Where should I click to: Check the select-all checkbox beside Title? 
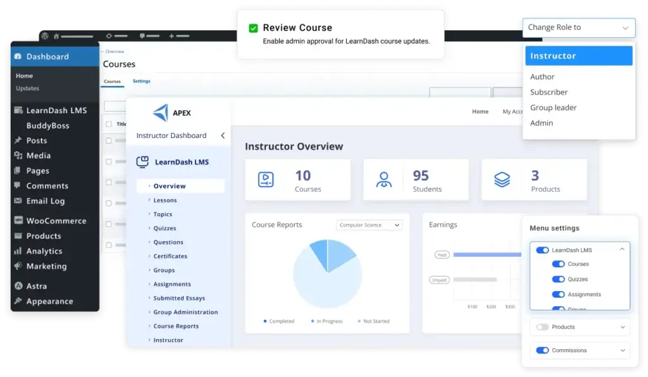pyautogui.click(x=109, y=124)
